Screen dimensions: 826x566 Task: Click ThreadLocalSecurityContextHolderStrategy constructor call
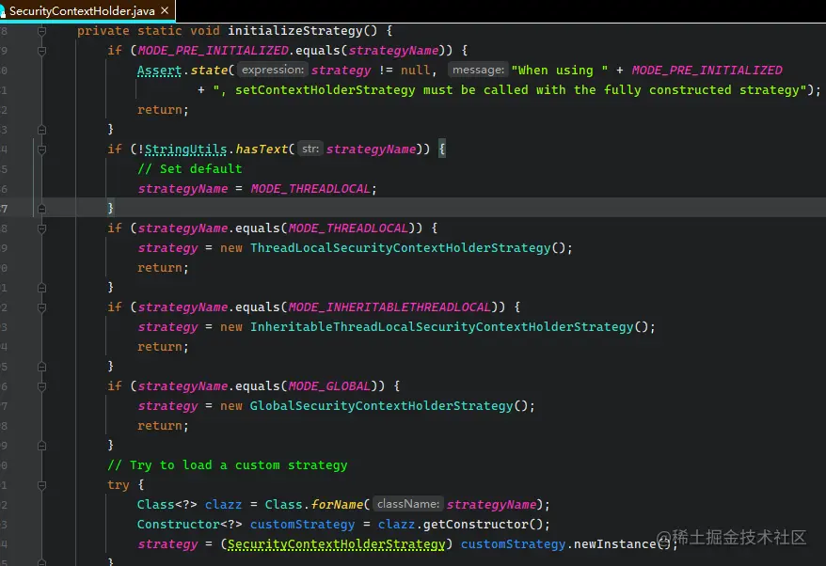(x=401, y=248)
